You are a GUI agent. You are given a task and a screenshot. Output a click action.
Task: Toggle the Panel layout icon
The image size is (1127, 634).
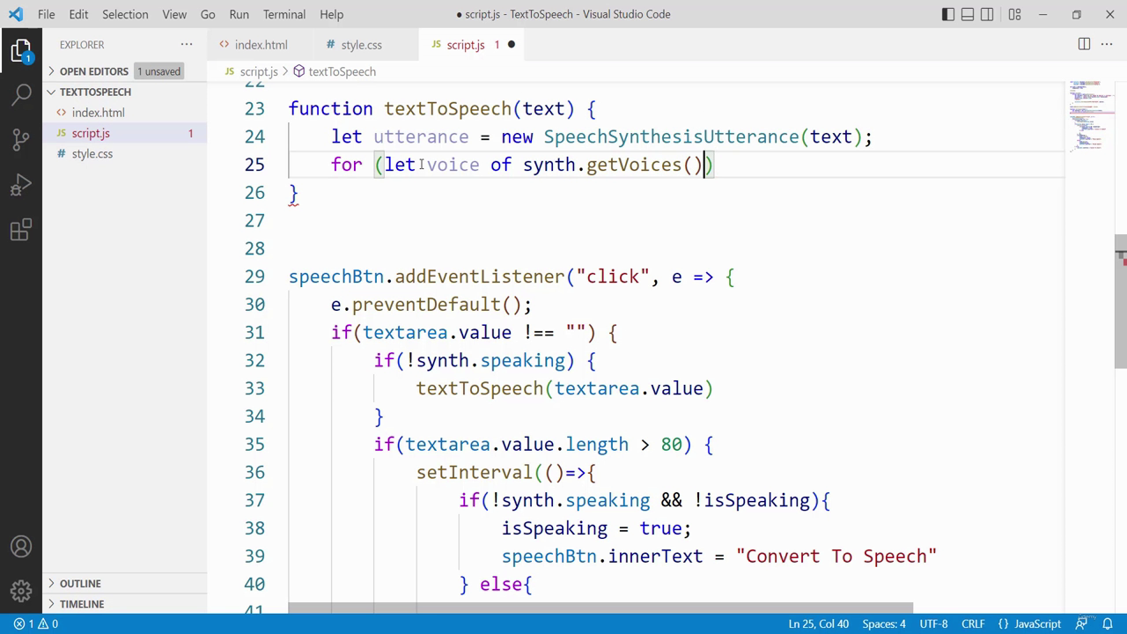[x=968, y=14]
